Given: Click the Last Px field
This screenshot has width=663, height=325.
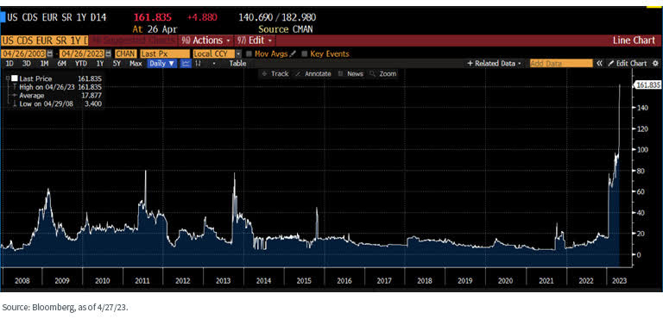Looking at the screenshot, I should [165, 54].
